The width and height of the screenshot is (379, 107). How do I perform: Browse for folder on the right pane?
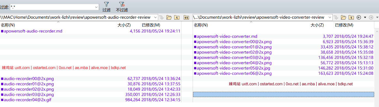click(343, 17)
